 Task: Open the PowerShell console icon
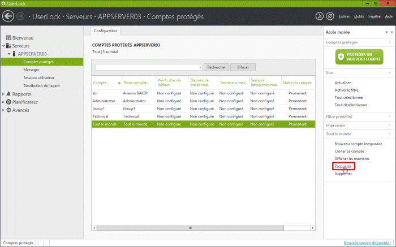coord(320,16)
